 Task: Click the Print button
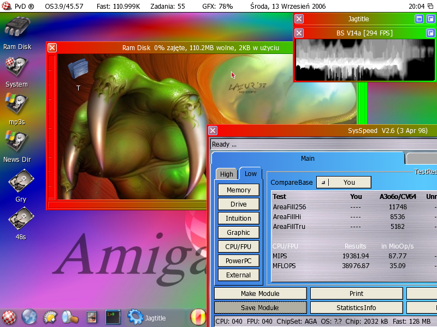[357, 294]
